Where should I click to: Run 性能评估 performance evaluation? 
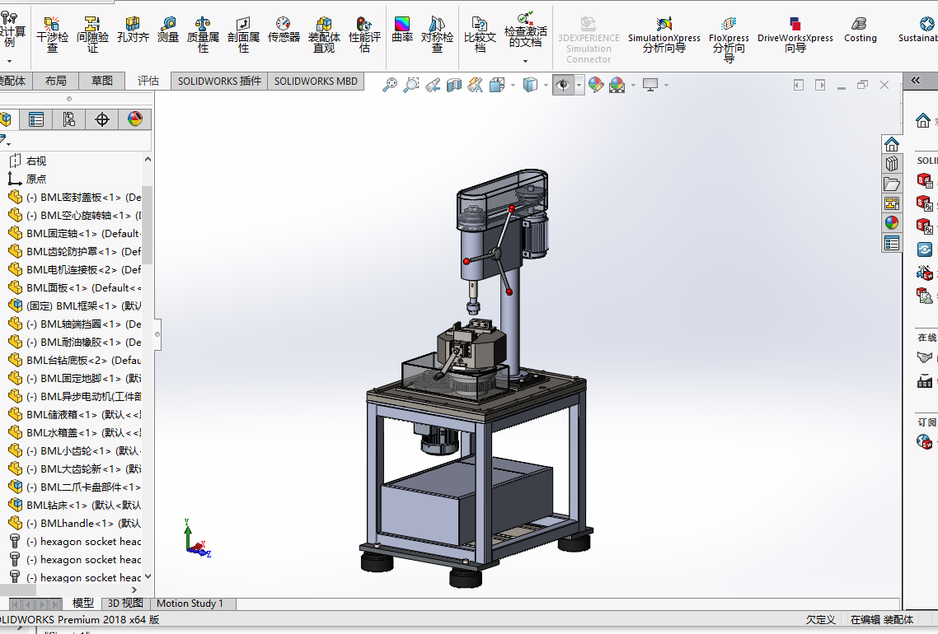click(364, 35)
